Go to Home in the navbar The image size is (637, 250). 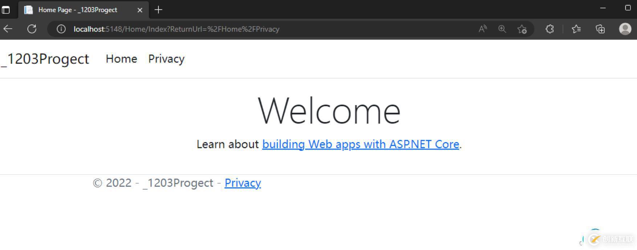(x=121, y=59)
